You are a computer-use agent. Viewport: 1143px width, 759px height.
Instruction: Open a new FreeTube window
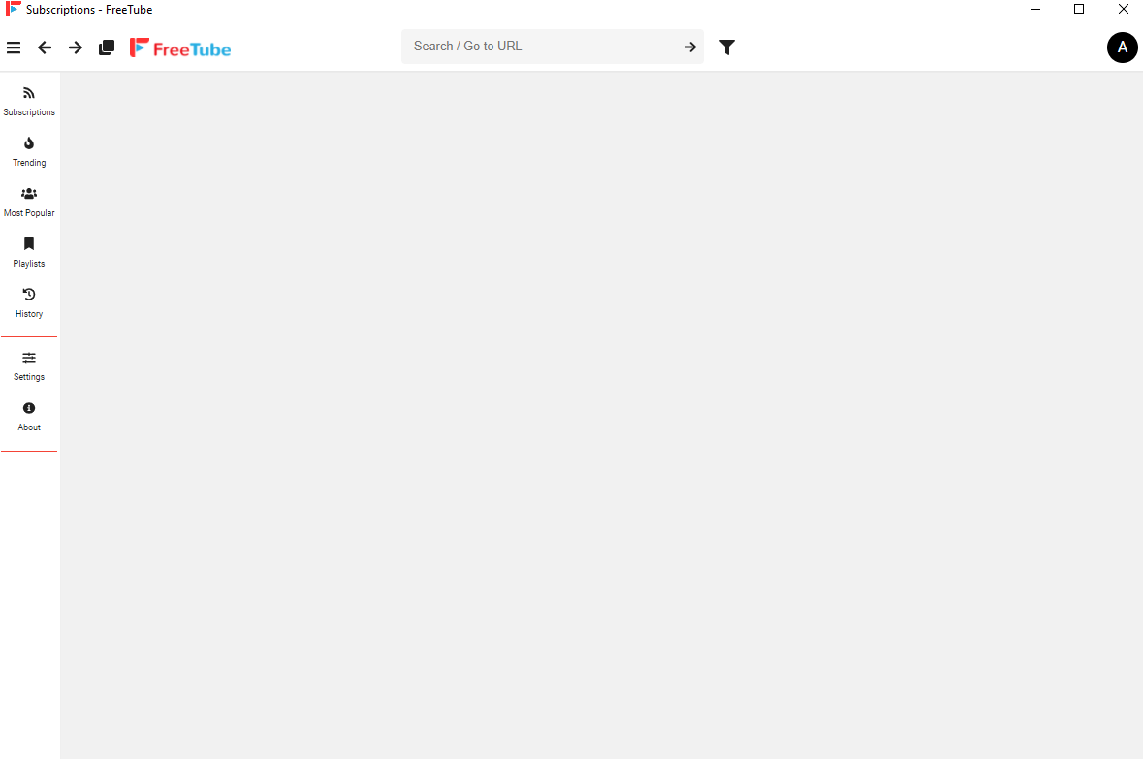tap(106, 47)
